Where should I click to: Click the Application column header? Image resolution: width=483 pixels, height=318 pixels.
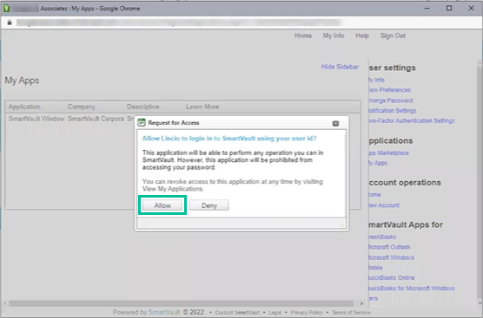(24, 107)
